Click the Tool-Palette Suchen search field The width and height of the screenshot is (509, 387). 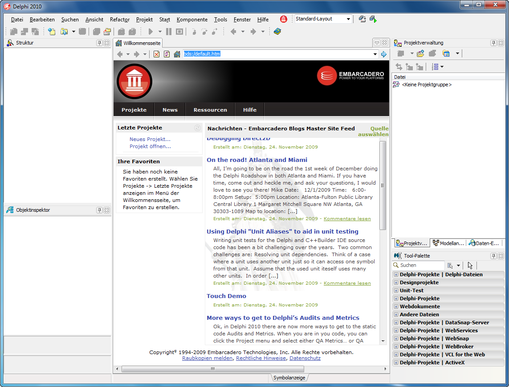click(x=418, y=266)
